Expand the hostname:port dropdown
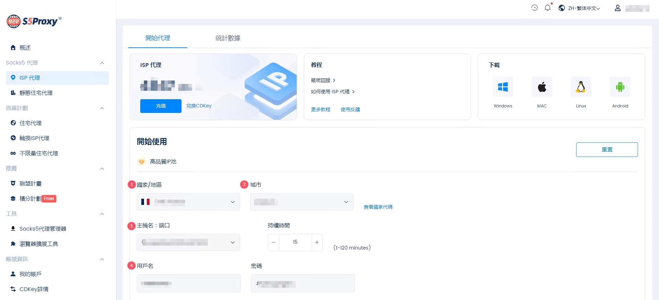 coord(188,242)
